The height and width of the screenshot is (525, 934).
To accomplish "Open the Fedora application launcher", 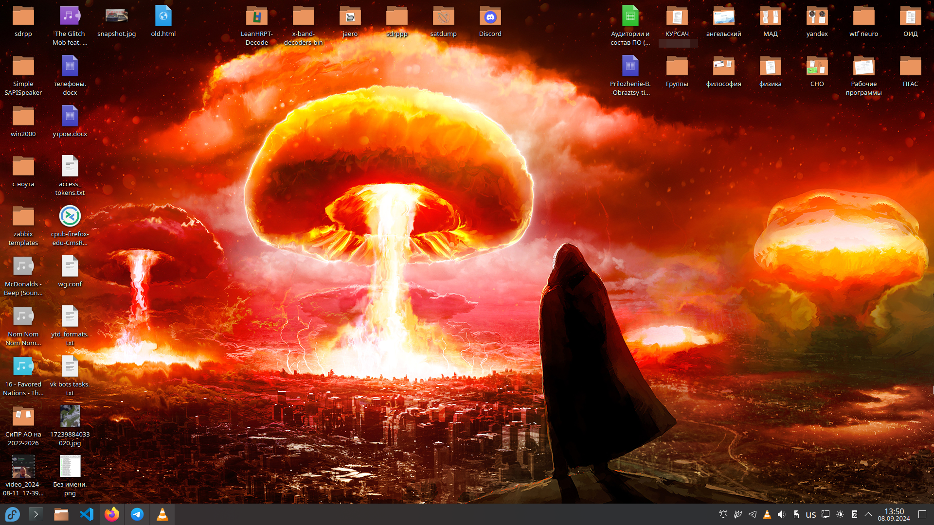I will point(13,514).
